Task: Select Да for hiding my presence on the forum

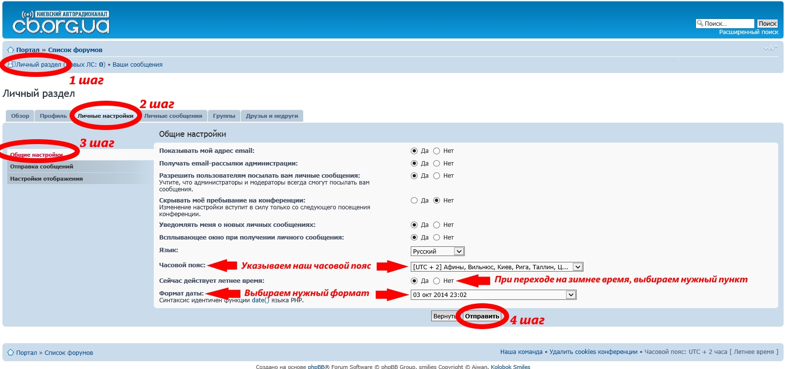Action: click(414, 201)
